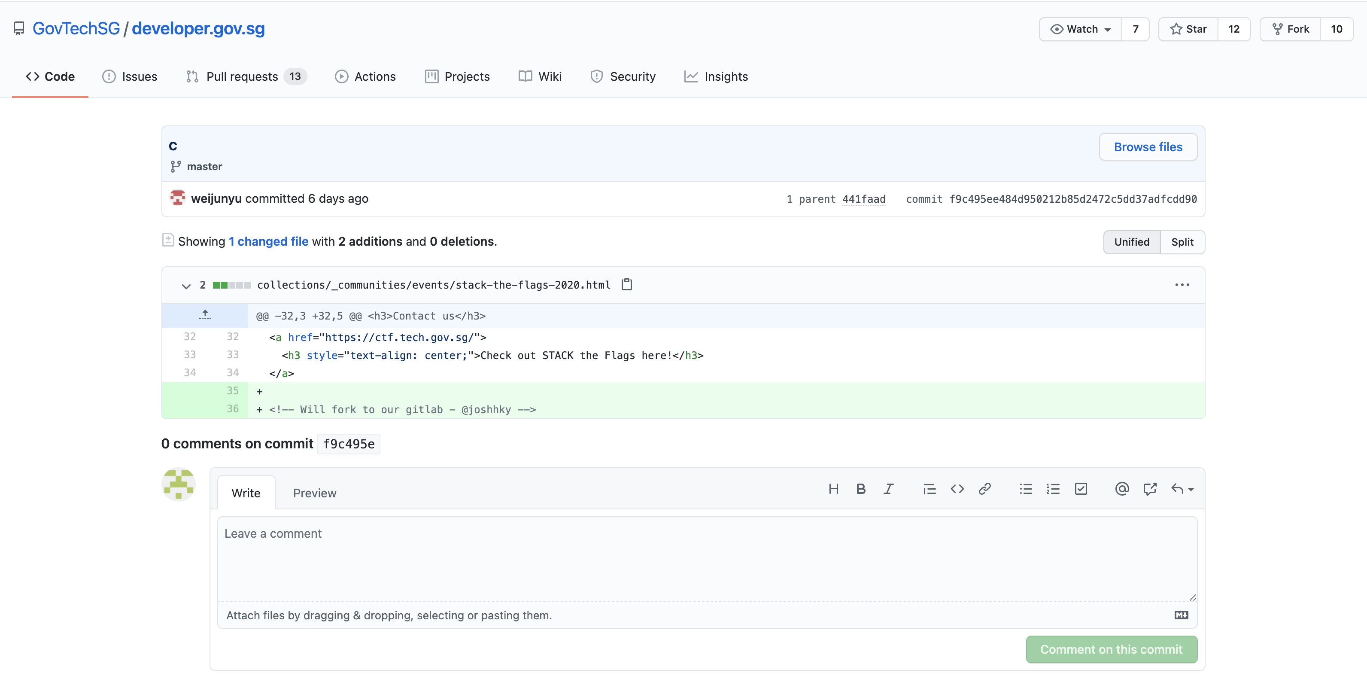1367x676 pixels.
Task: Add a link using the chain icon
Action: (x=984, y=489)
